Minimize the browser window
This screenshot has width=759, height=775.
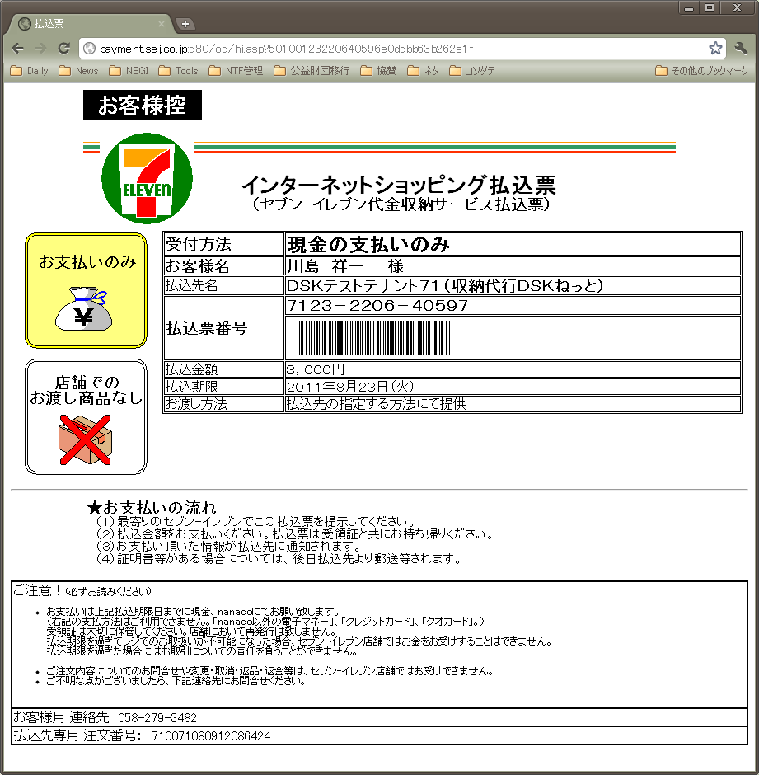tap(689, 7)
